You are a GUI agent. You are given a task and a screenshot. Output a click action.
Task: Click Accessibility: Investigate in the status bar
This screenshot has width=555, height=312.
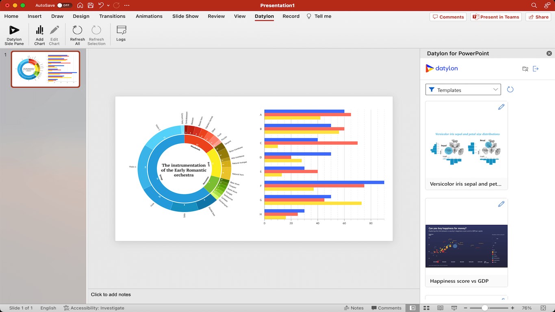tap(94, 308)
